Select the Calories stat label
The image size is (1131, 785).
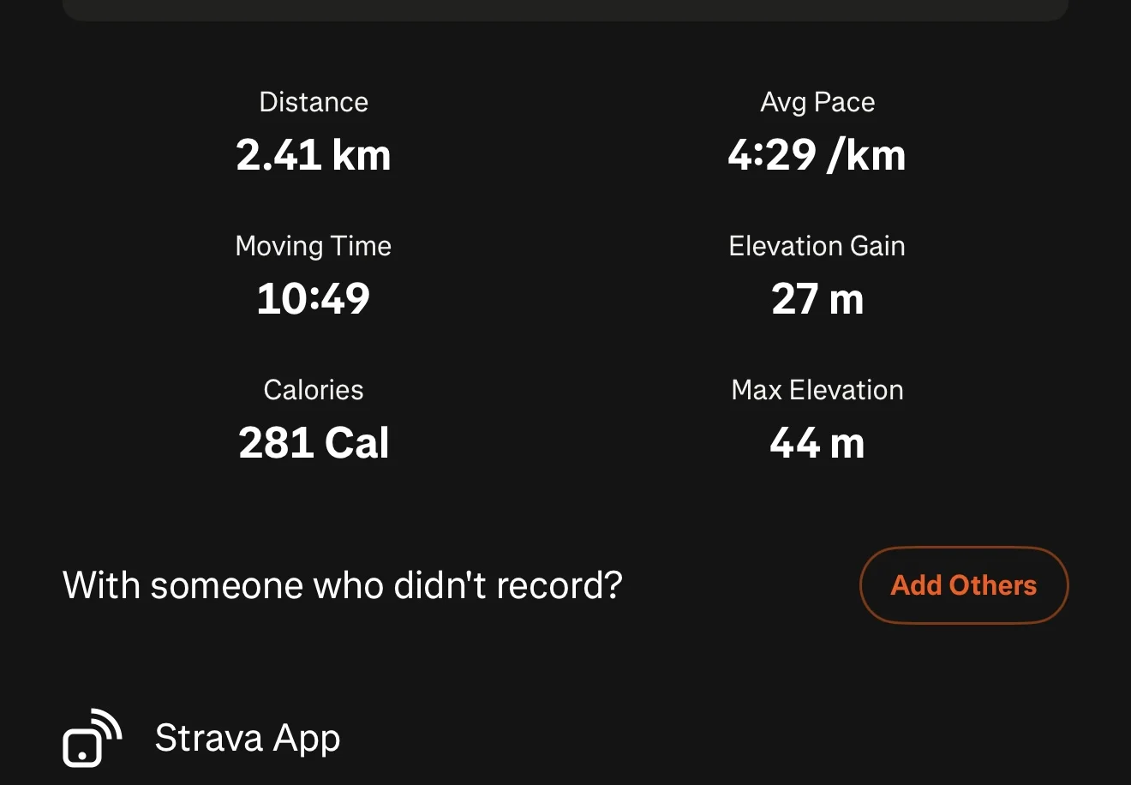[314, 390]
